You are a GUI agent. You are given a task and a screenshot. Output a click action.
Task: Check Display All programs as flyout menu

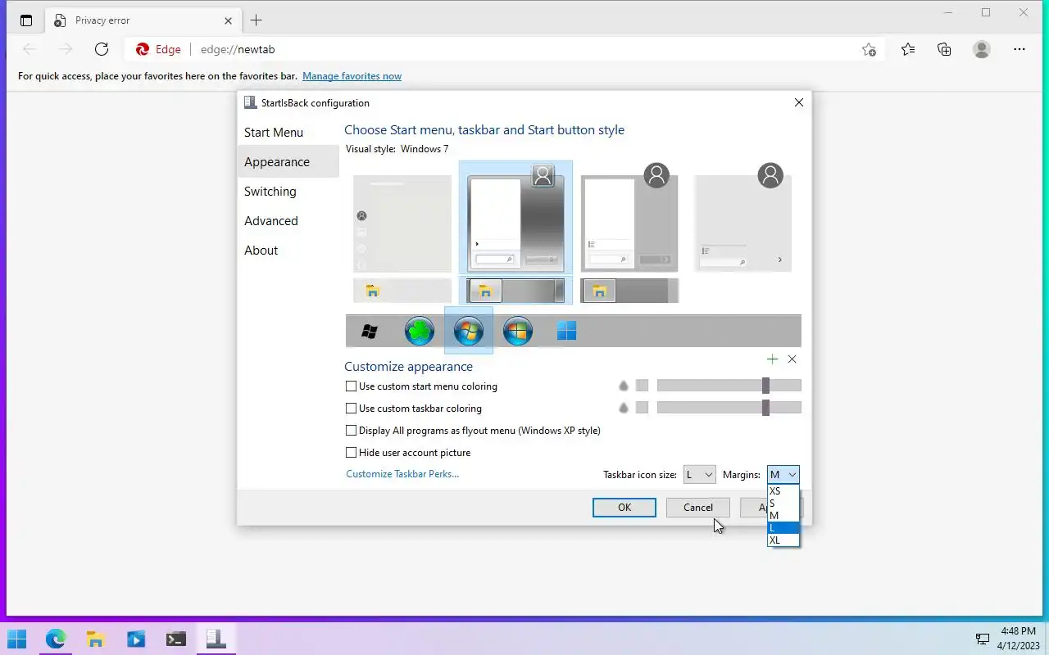[x=351, y=430]
